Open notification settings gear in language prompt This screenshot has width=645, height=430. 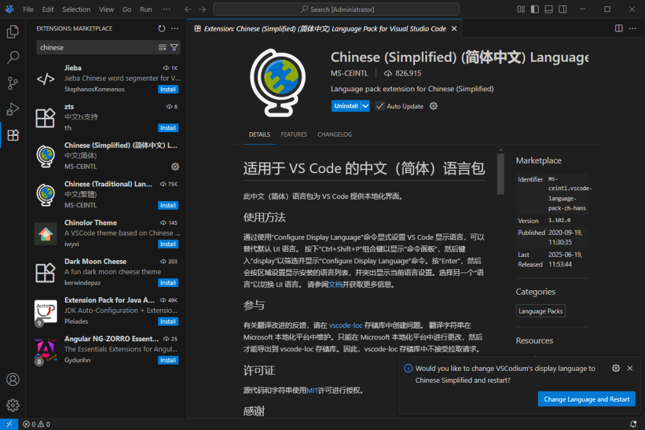[x=616, y=368]
